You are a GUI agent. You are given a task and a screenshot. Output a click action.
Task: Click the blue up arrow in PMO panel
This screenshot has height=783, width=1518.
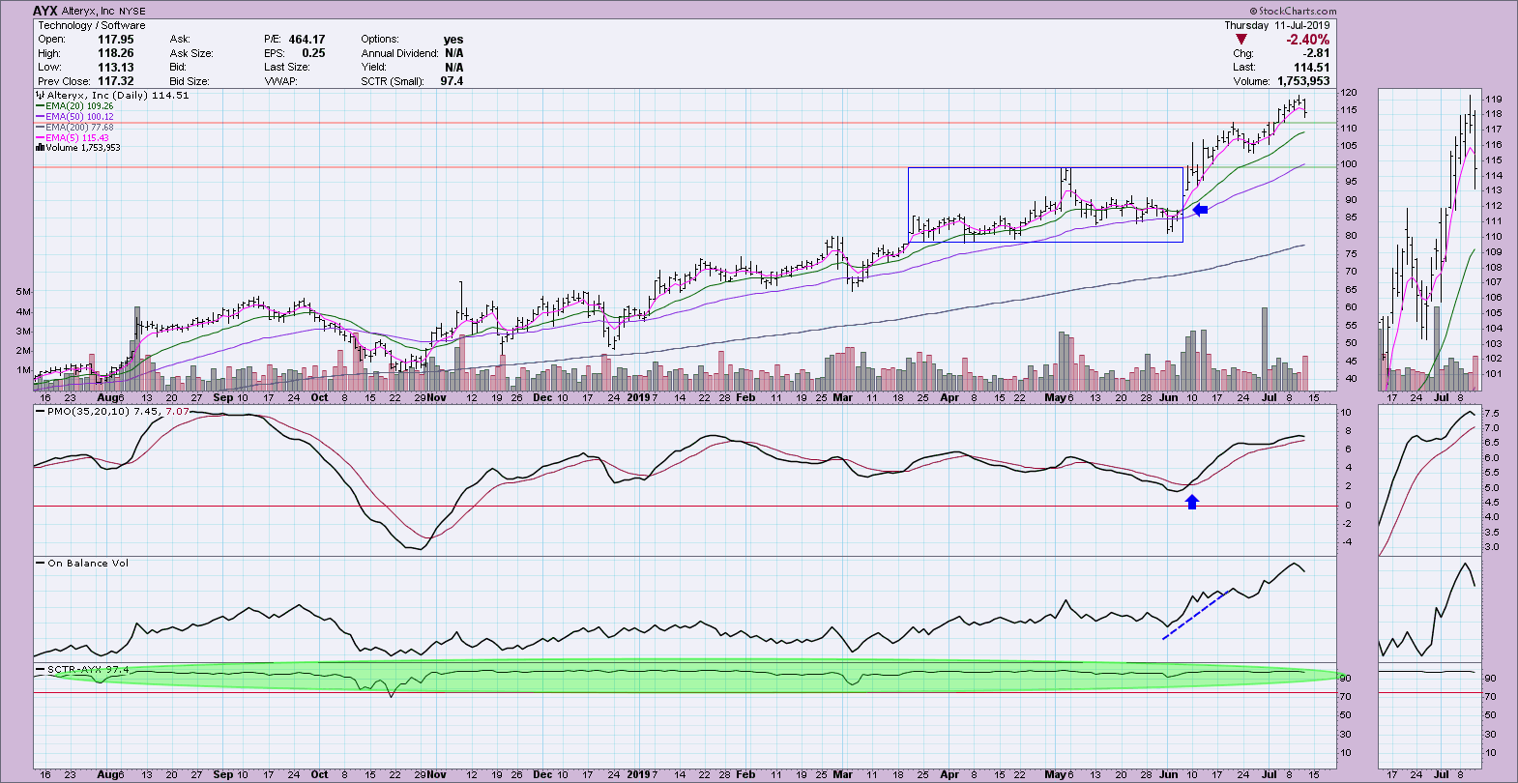1192,501
